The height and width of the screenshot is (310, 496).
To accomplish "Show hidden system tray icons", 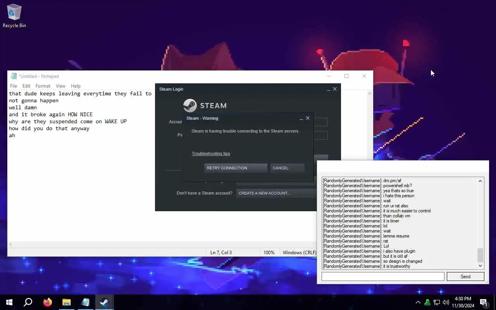I will (418, 302).
